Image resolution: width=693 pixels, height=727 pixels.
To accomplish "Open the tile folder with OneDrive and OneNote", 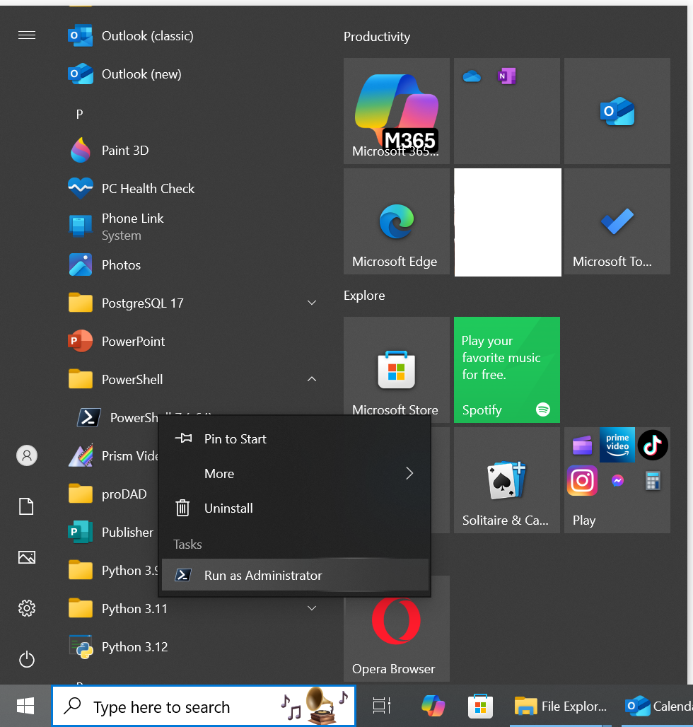I will point(506,111).
